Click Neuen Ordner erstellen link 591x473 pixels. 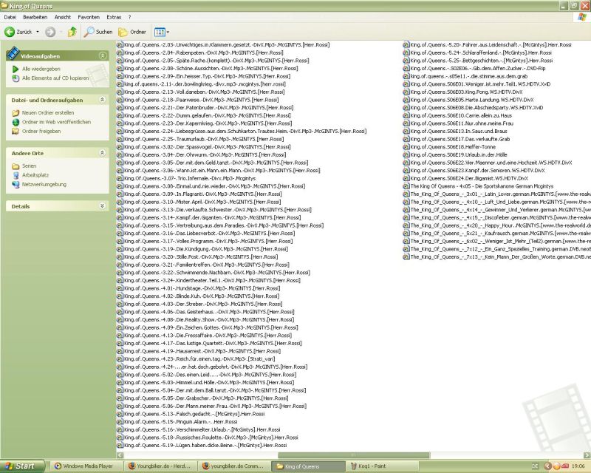[x=48, y=112]
